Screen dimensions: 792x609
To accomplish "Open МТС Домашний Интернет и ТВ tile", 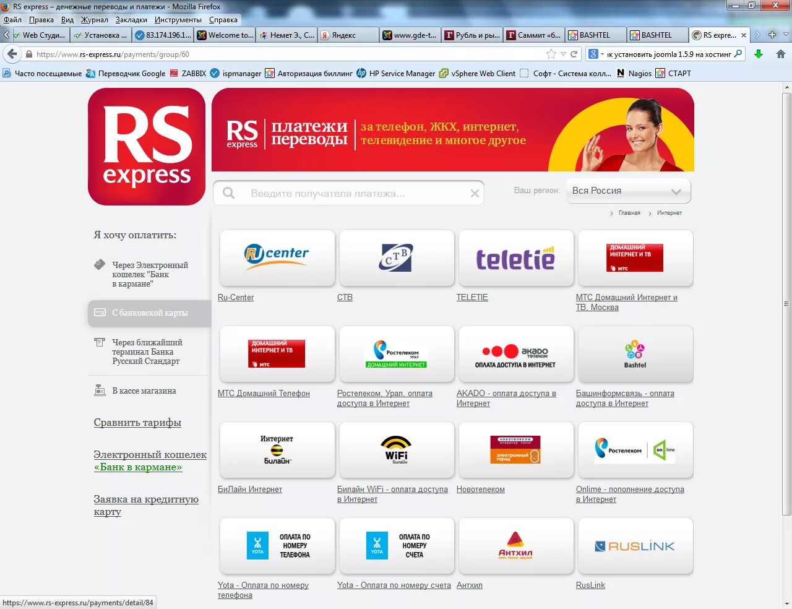I will 635,258.
